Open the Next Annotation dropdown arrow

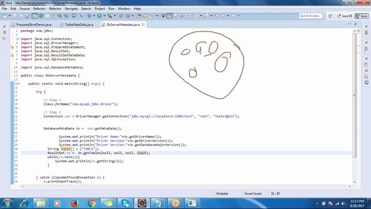[x=201, y=16]
